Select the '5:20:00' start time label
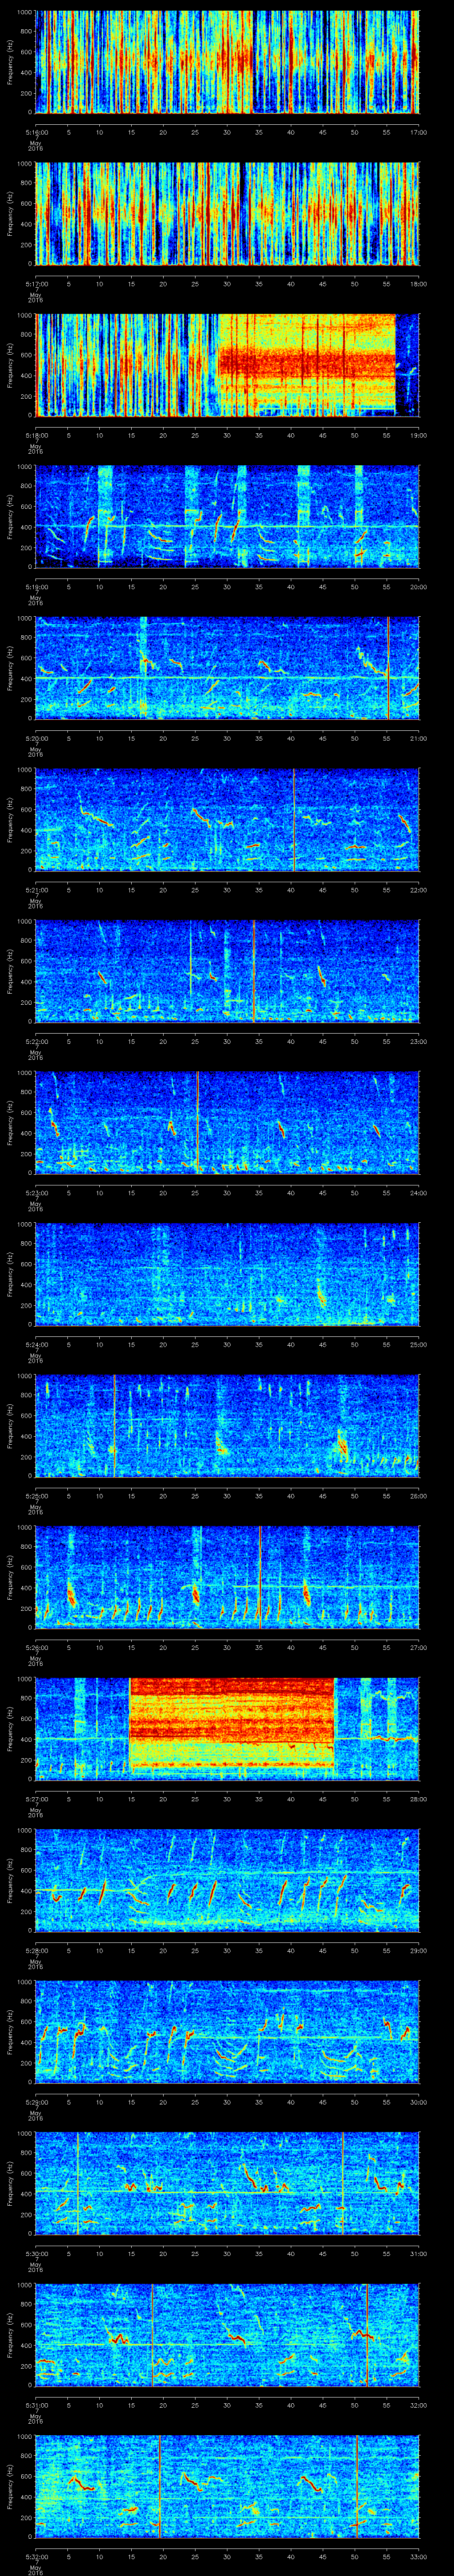Image resolution: width=454 pixels, height=2576 pixels. (x=36, y=738)
